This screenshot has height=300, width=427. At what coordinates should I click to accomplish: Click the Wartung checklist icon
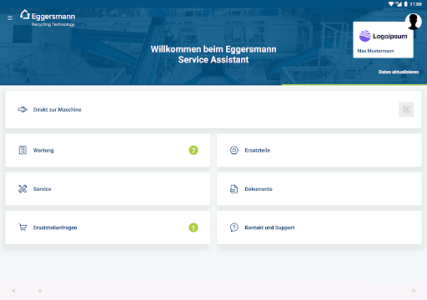click(x=23, y=150)
